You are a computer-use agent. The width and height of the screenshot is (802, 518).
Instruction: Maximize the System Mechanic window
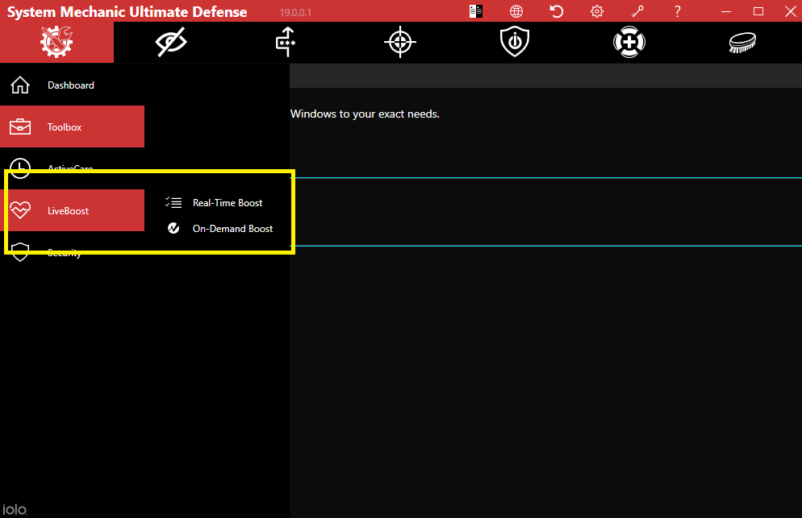point(758,11)
